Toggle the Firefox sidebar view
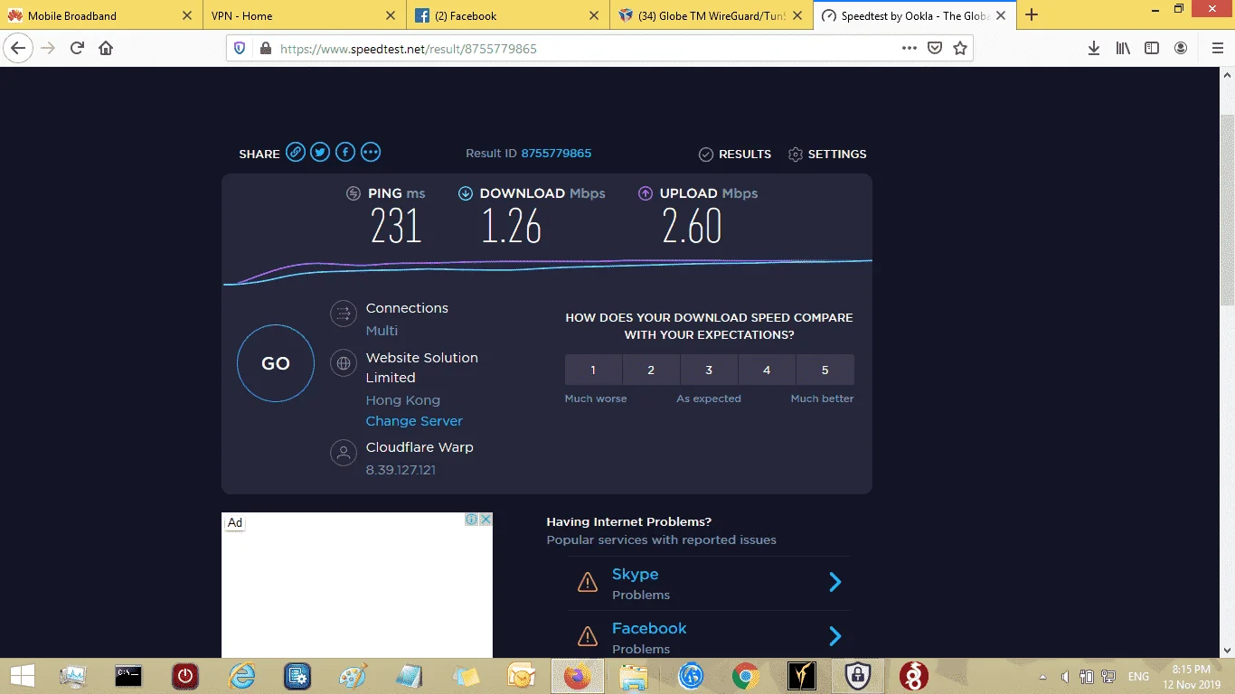Screen dimensions: 1235x694 1152,48
